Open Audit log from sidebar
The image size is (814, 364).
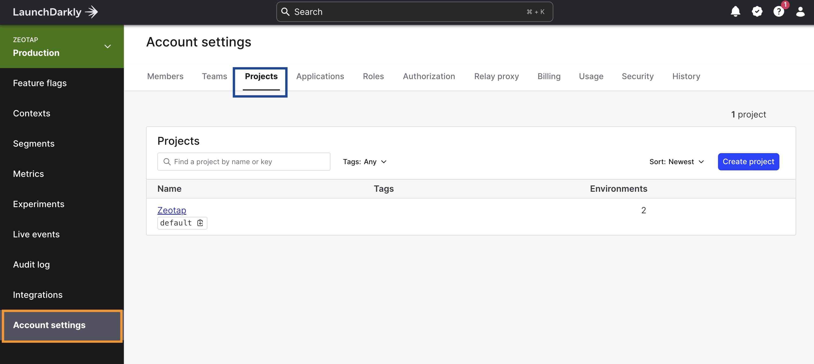coord(31,264)
